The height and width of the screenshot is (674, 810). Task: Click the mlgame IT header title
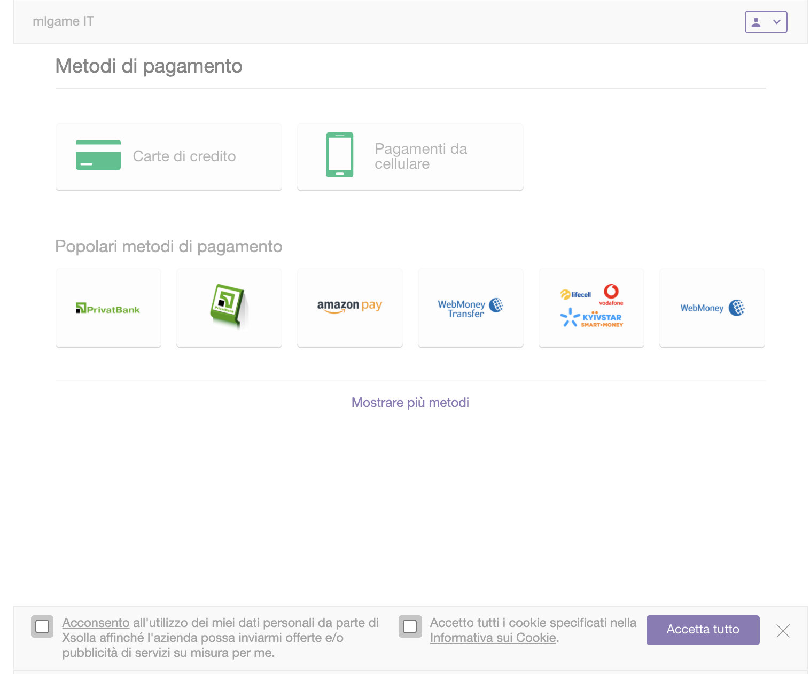pyautogui.click(x=63, y=21)
